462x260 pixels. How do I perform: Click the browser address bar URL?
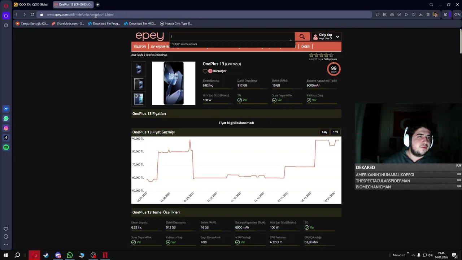80,14
